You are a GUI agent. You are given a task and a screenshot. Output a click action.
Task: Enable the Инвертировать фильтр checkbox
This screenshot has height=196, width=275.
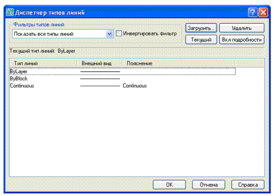pyautogui.click(x=119, y=33)
